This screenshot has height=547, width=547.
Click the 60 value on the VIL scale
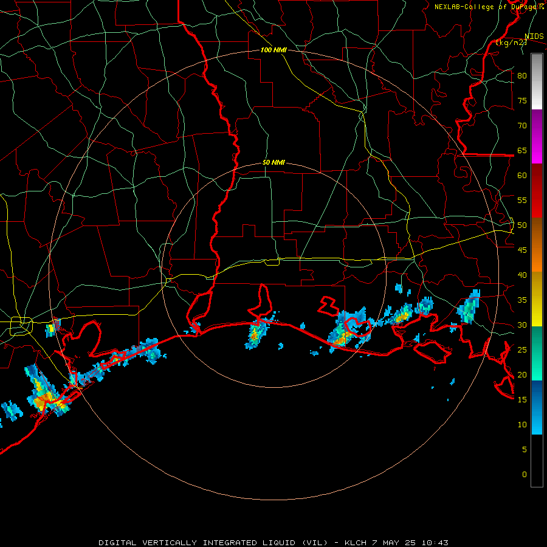pyautogui.click(x=522, y=175)
